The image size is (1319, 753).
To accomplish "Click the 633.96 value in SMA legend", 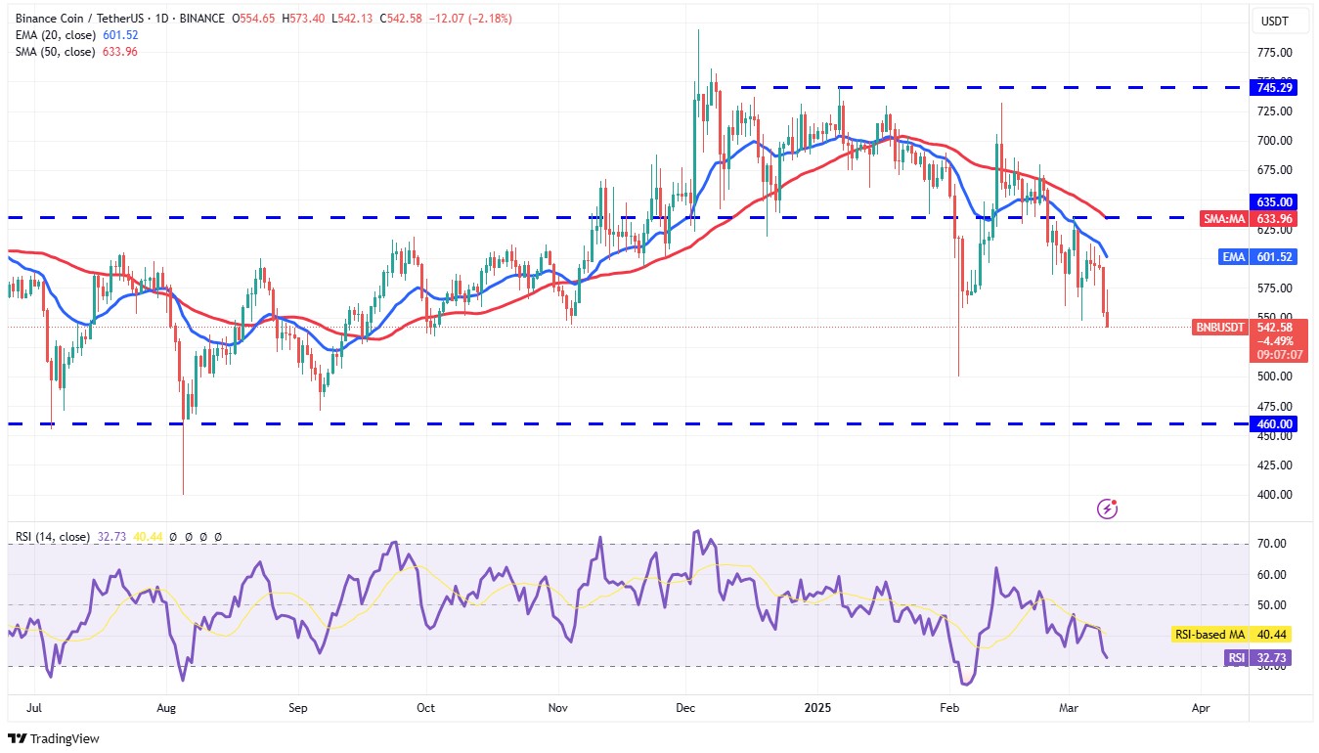I will 118,52.
